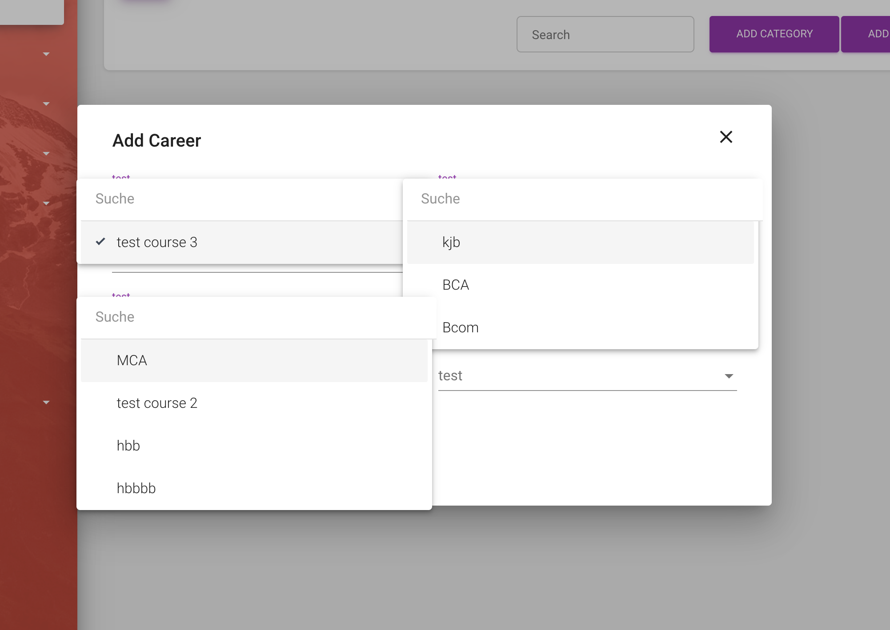The width and height of the screenshot is (890, 630).
Task: Click the test label above the second dropdown
Action: (447, 178)
